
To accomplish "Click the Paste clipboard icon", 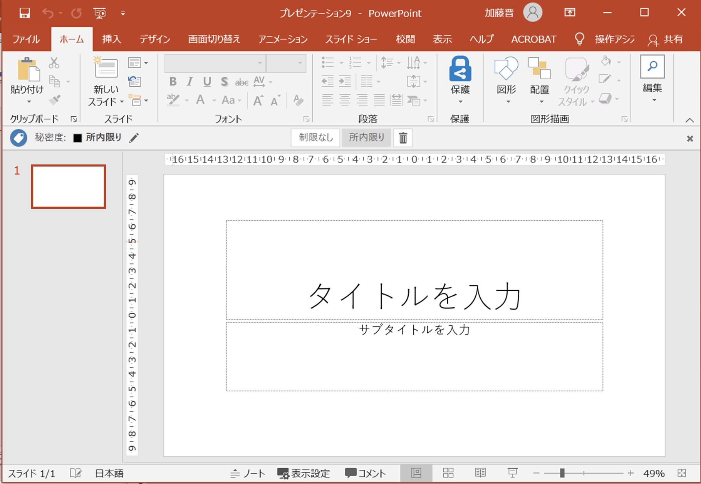I will (28, 70).
